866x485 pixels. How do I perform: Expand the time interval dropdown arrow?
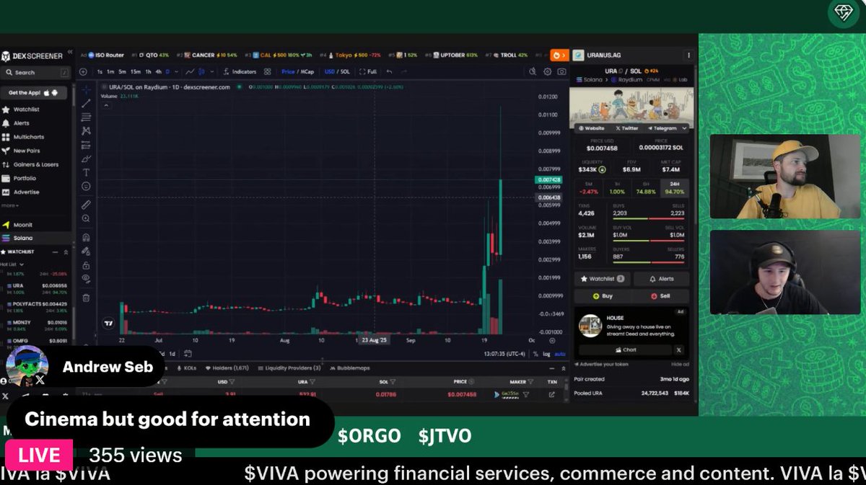click(x=177, y=71)
